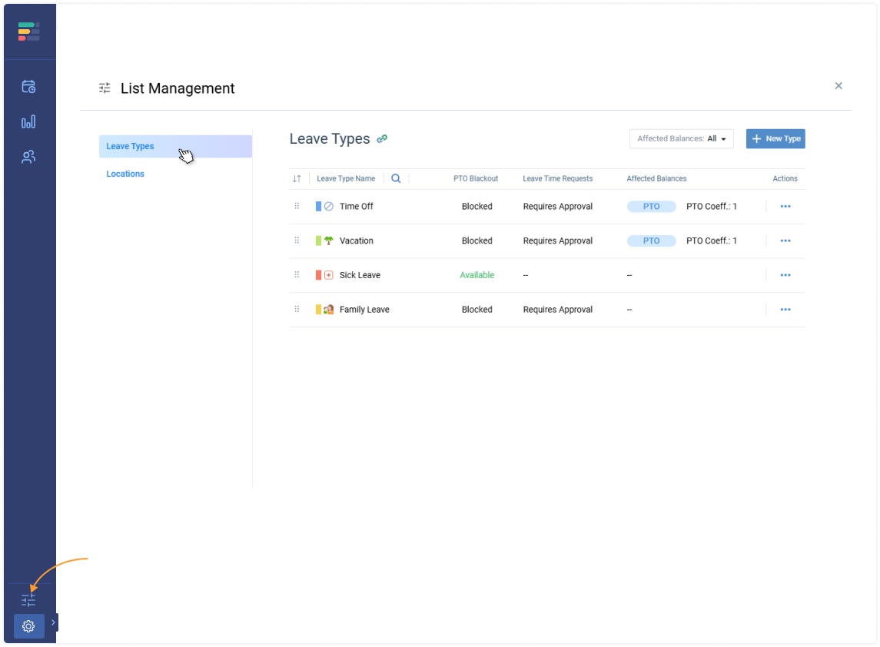Click the link icon beside Leave Types heading
Screen dimensions: 880x647
[x=382, y=139]
